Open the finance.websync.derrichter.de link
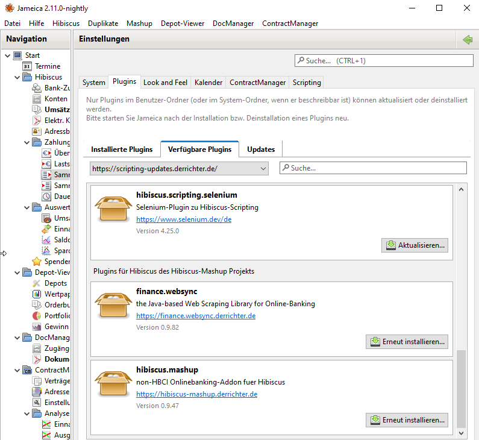479x440 pixels. click(196, 316)
